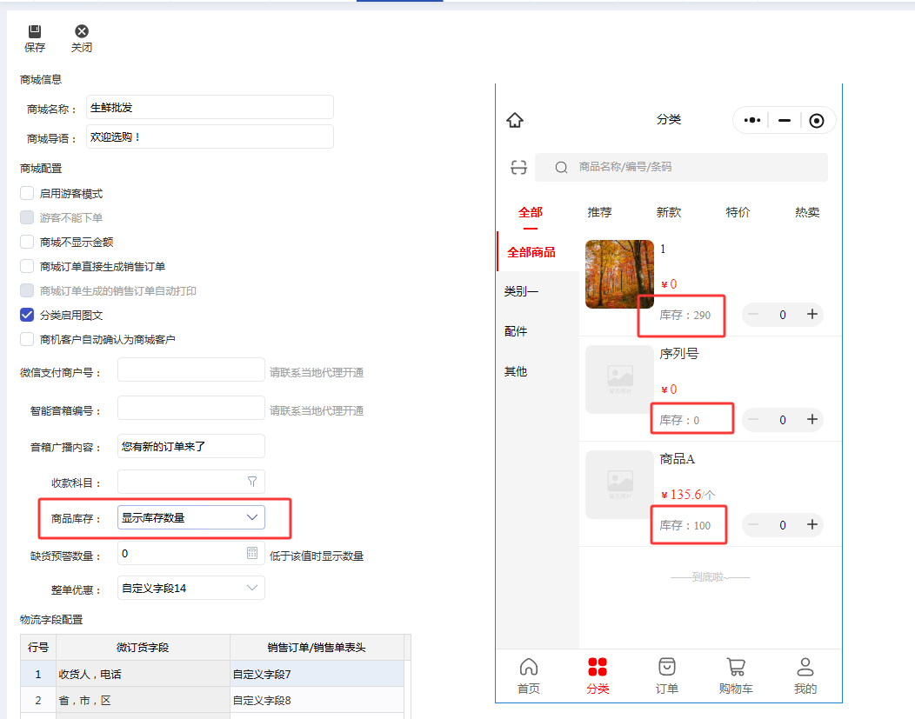This screenshot has height=719, width=915.
Task: Tick the 商城不显示金额 checkbox
Action: [x=27, y=242]
